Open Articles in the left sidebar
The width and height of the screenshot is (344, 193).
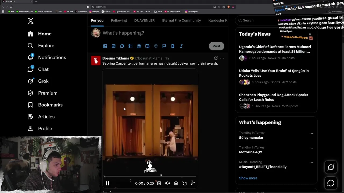pyautogui.click(x=41, y=117)
